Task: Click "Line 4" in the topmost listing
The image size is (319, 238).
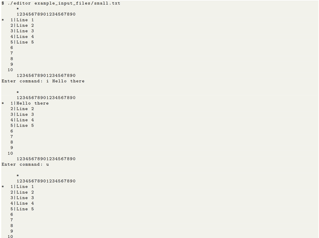Action: (x=25, y=36)
